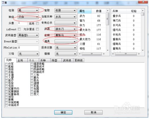The height and width of the screenshot is (119, 149).
Task: Tick the 防御战术 checkbox
Action: point(32,72)
